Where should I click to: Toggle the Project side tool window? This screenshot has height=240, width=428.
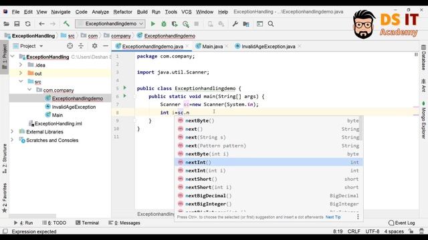click(5, 57)
